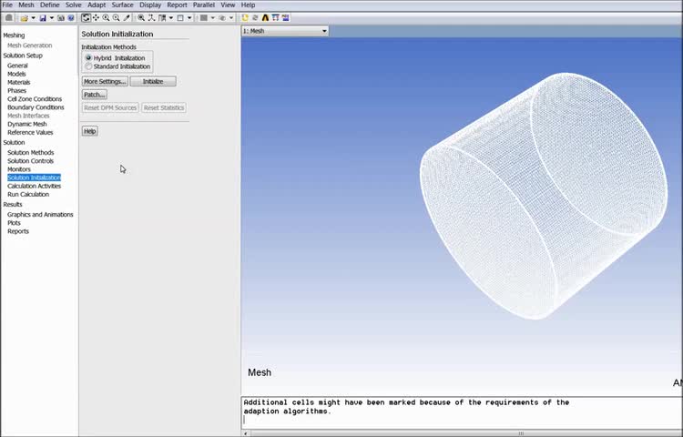Screen dimensions: 683x437
Task: Click the fit to window magnifier icon
Action: coord(141,18)
